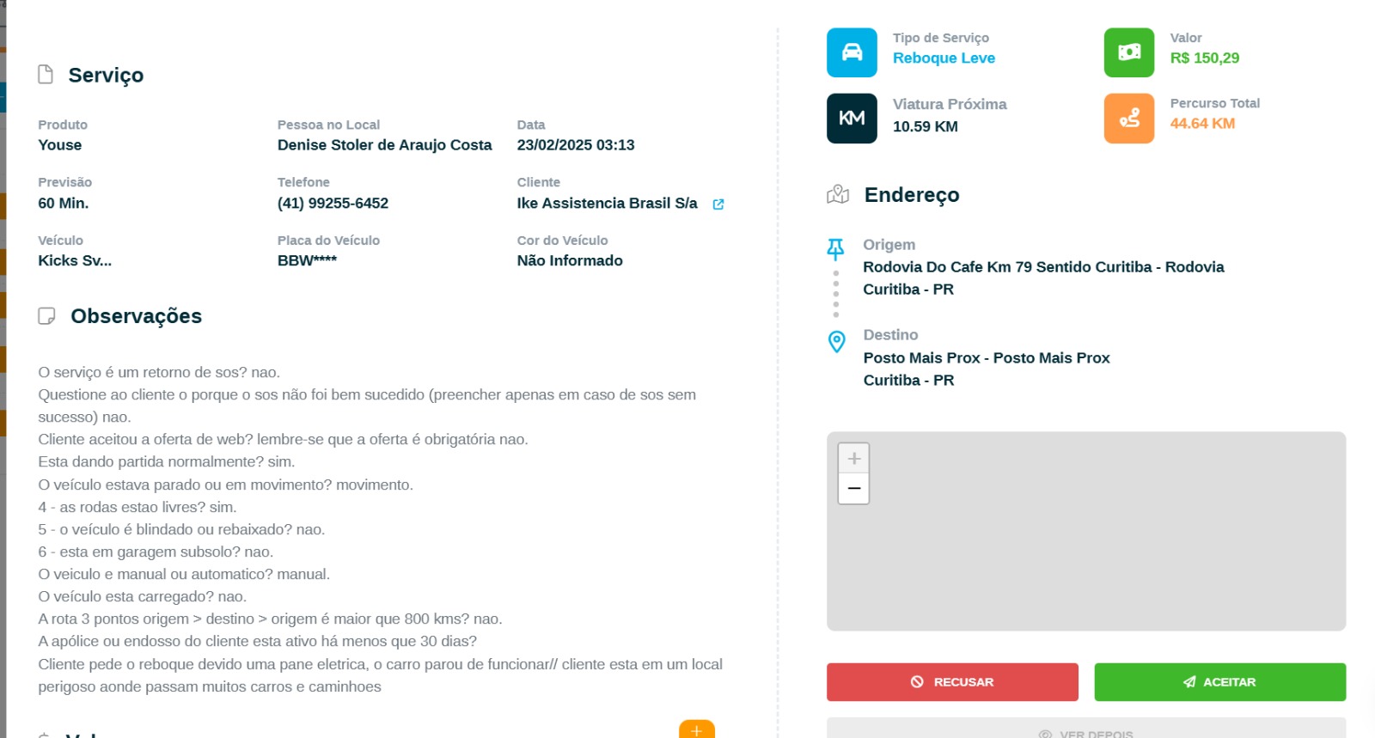This screenshot has height=738, width=1375.
Task: Click the Endereço map icon
Action: pyautogui.click(x=838, y=195)
